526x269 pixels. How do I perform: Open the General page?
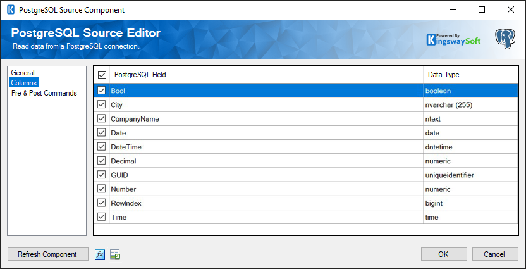(23, 73)
